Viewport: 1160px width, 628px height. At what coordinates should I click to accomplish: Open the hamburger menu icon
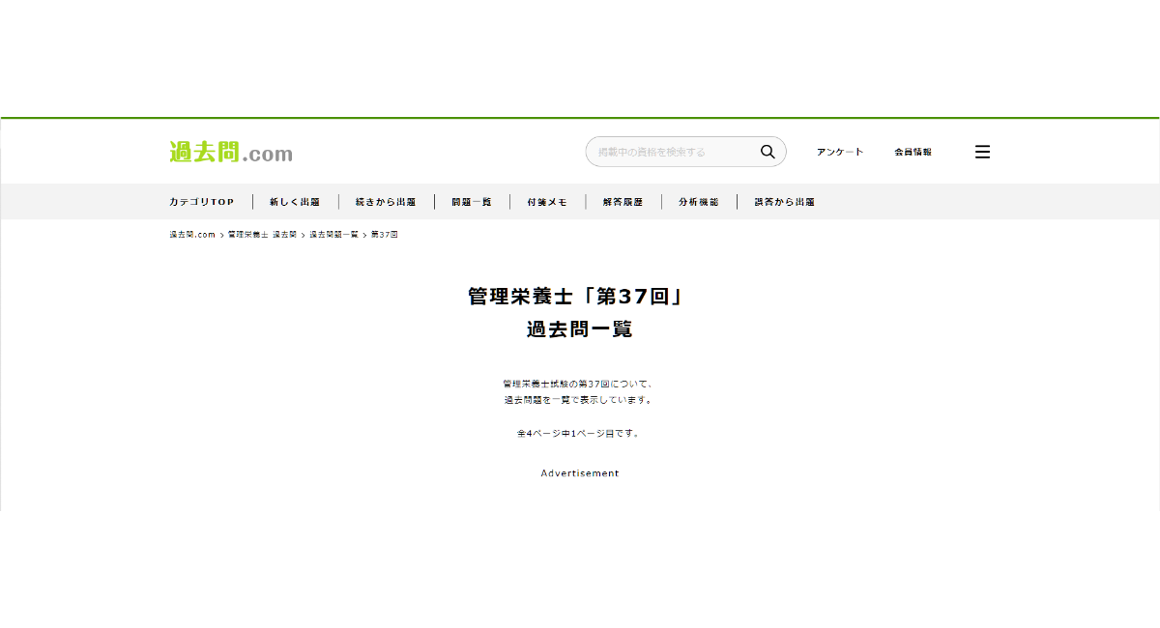pos(982,152)
